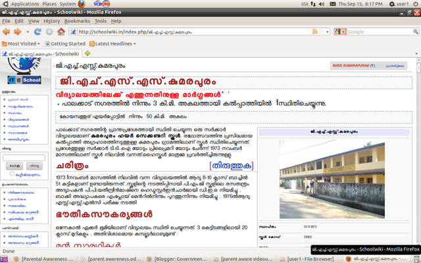Bookmark this page with the star icon
This screenshot has height=263, width=421.
click(x=322, y=32)
